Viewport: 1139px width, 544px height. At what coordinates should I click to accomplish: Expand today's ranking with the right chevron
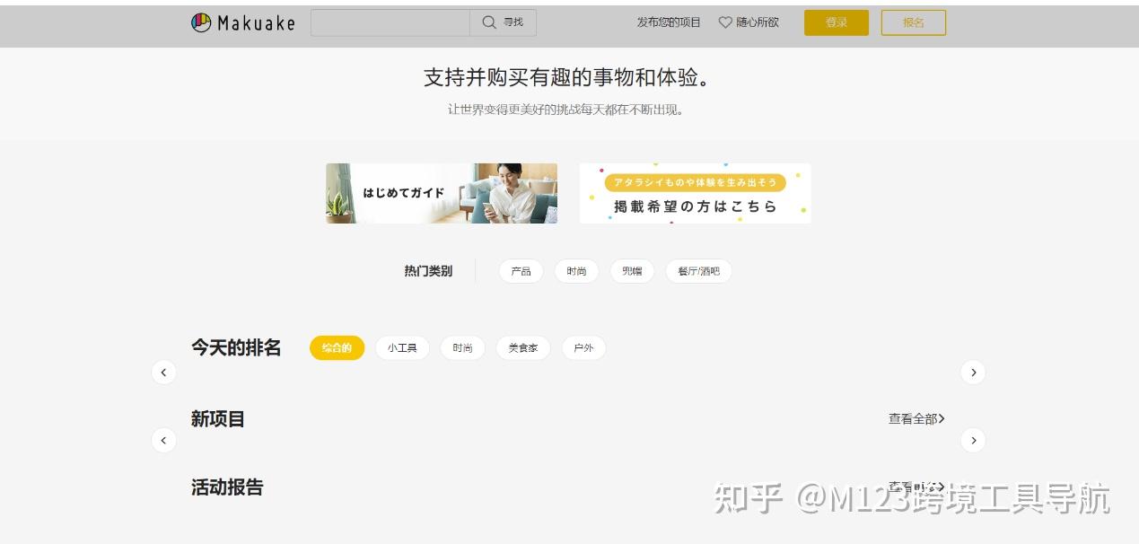973,372
